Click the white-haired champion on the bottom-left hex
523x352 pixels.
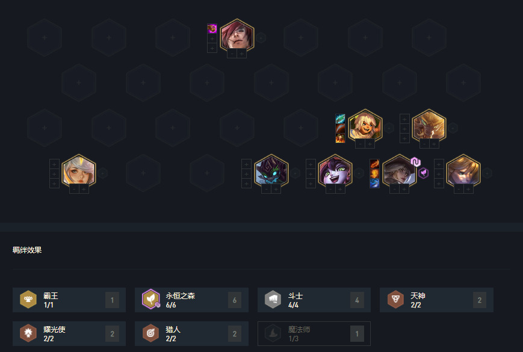(79, 171)
